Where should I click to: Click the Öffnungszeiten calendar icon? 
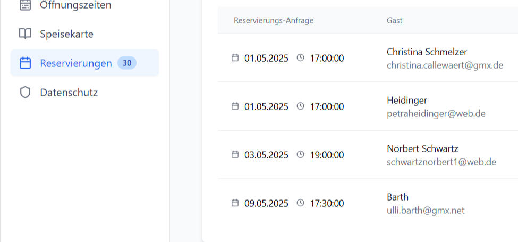[25, 5]
